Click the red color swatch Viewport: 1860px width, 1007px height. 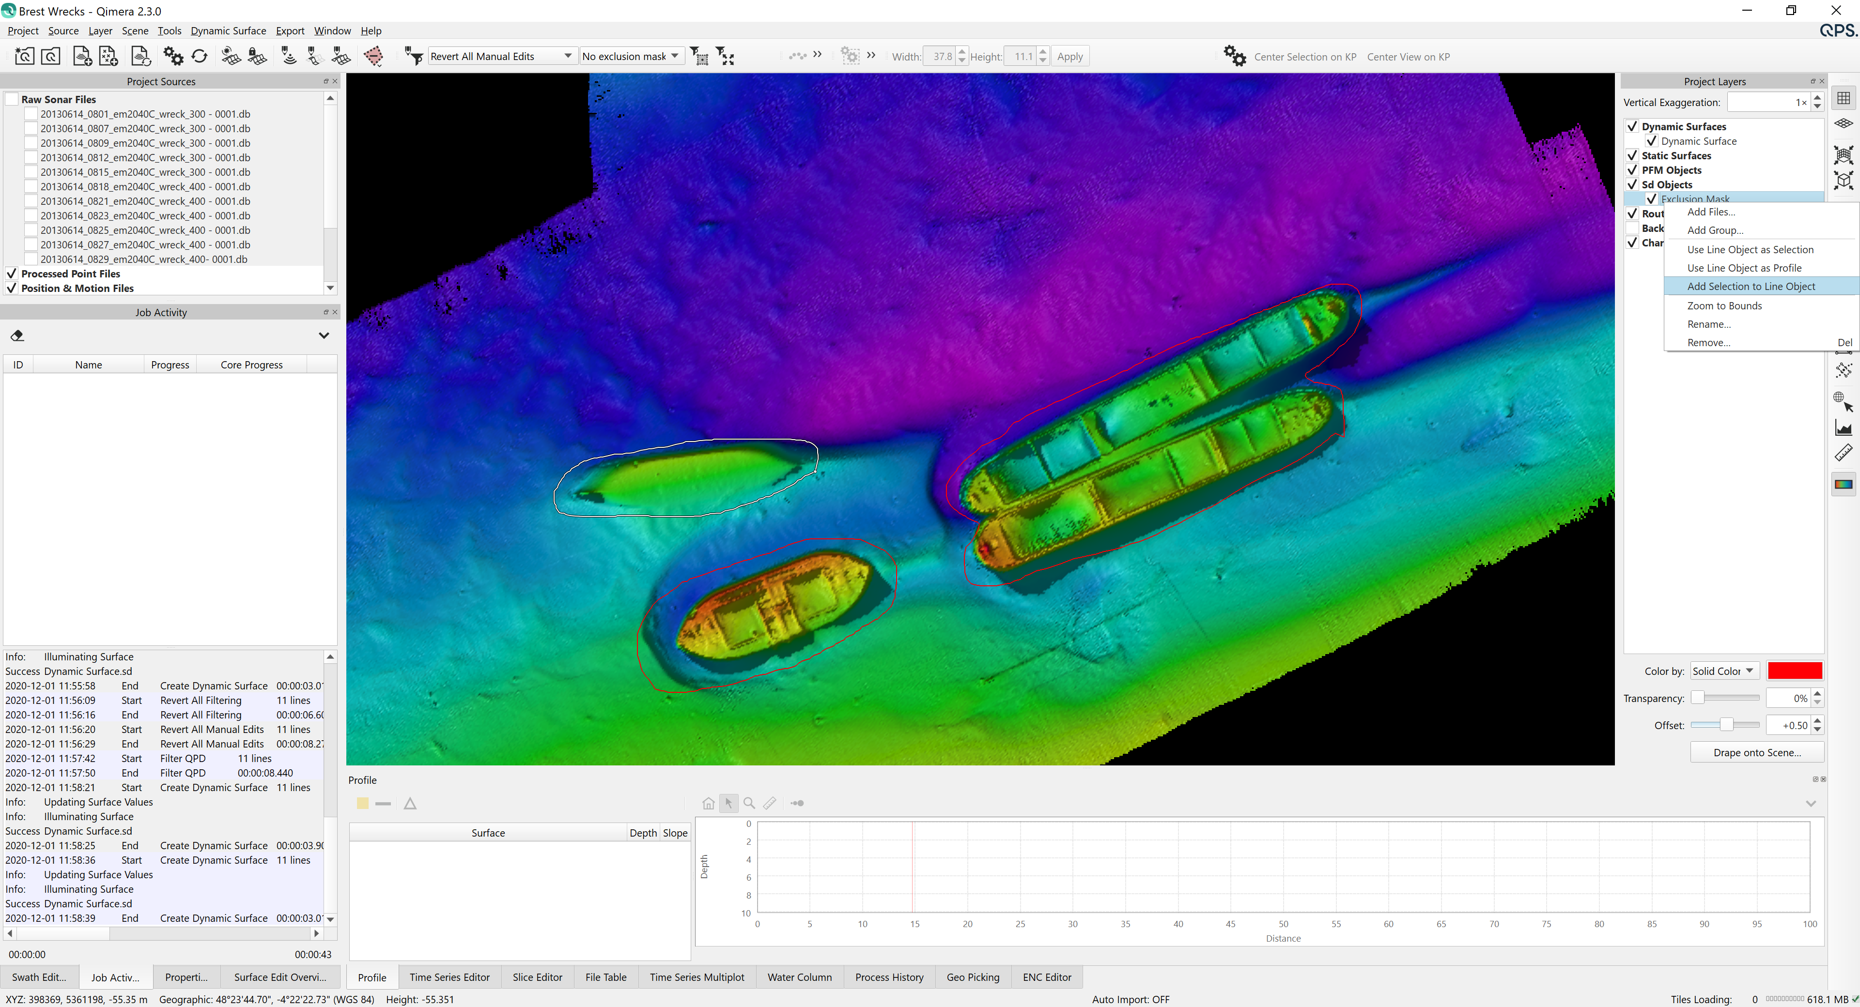pos(1794,671)
